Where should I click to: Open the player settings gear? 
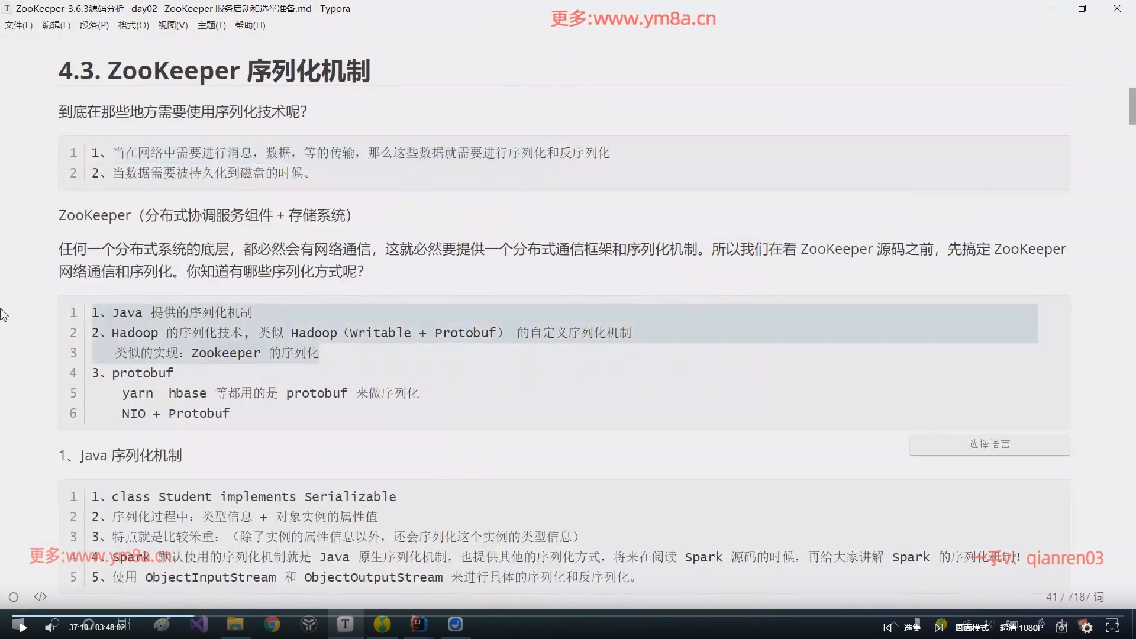pos(1086,627)
